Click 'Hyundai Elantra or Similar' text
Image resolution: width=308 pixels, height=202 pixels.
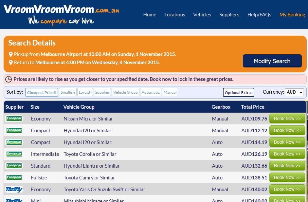point(92,166)
